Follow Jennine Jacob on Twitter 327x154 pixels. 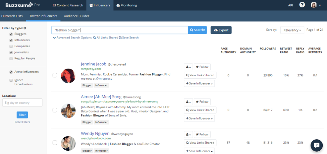pyautogui.click(x=202, y=67)
